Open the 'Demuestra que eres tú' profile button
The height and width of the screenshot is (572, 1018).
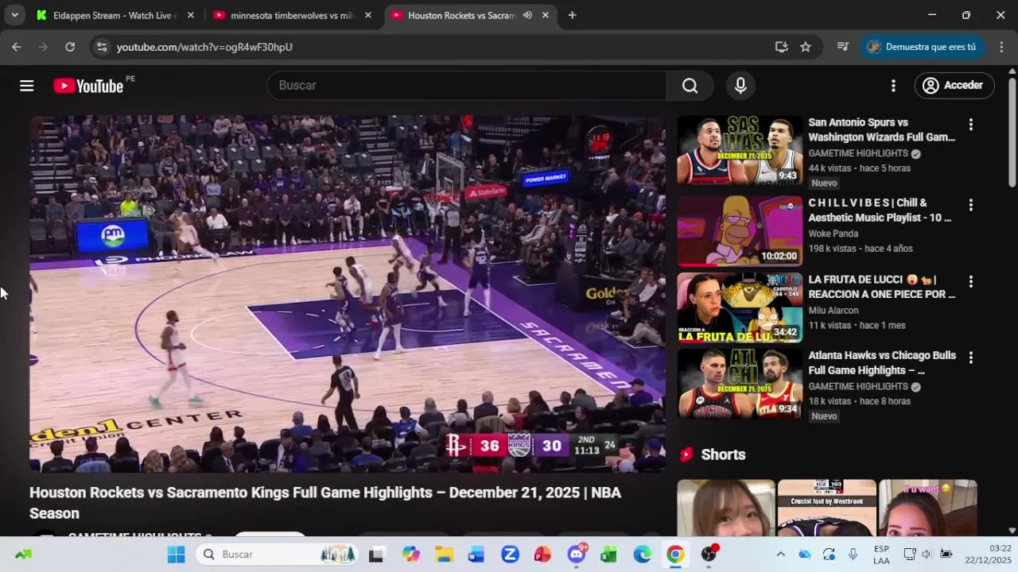click(922, 47)
